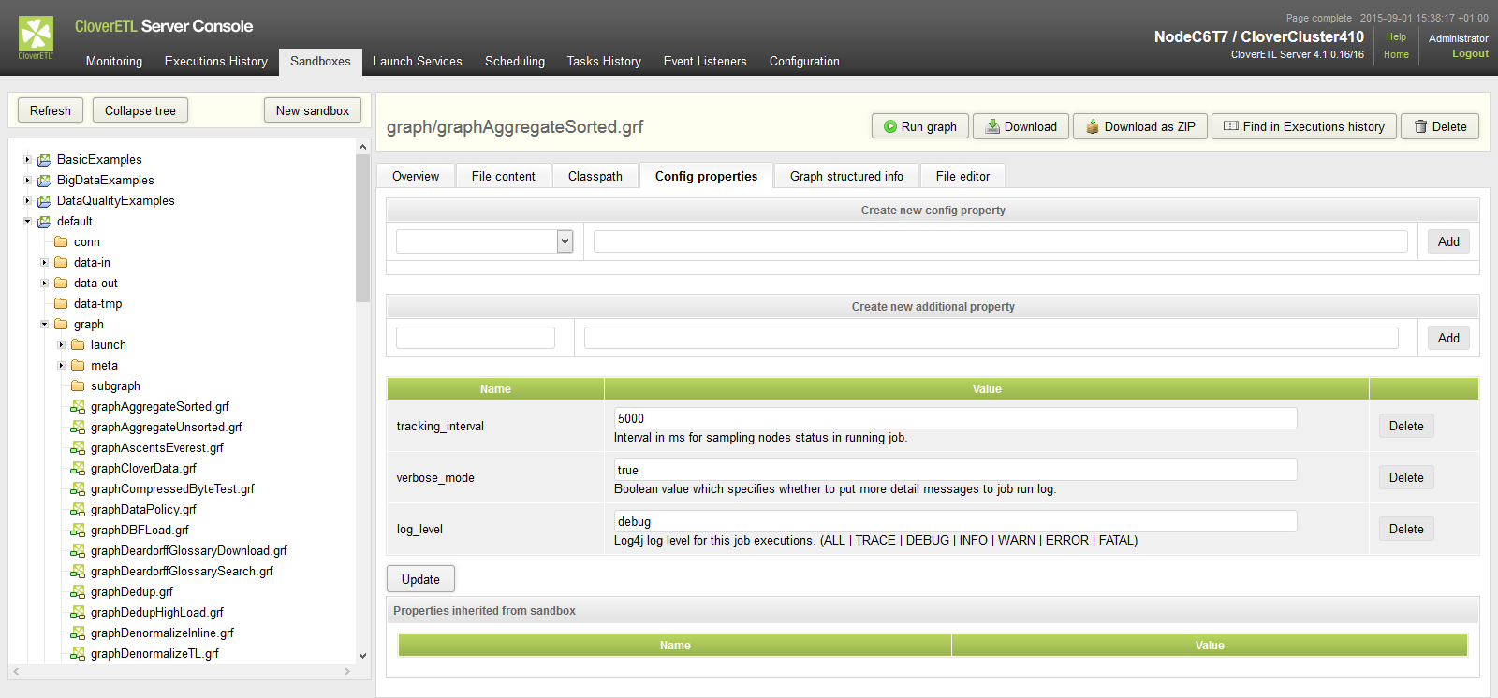Click the additional property name field
1498x698 pixels.
click(476, 338)
